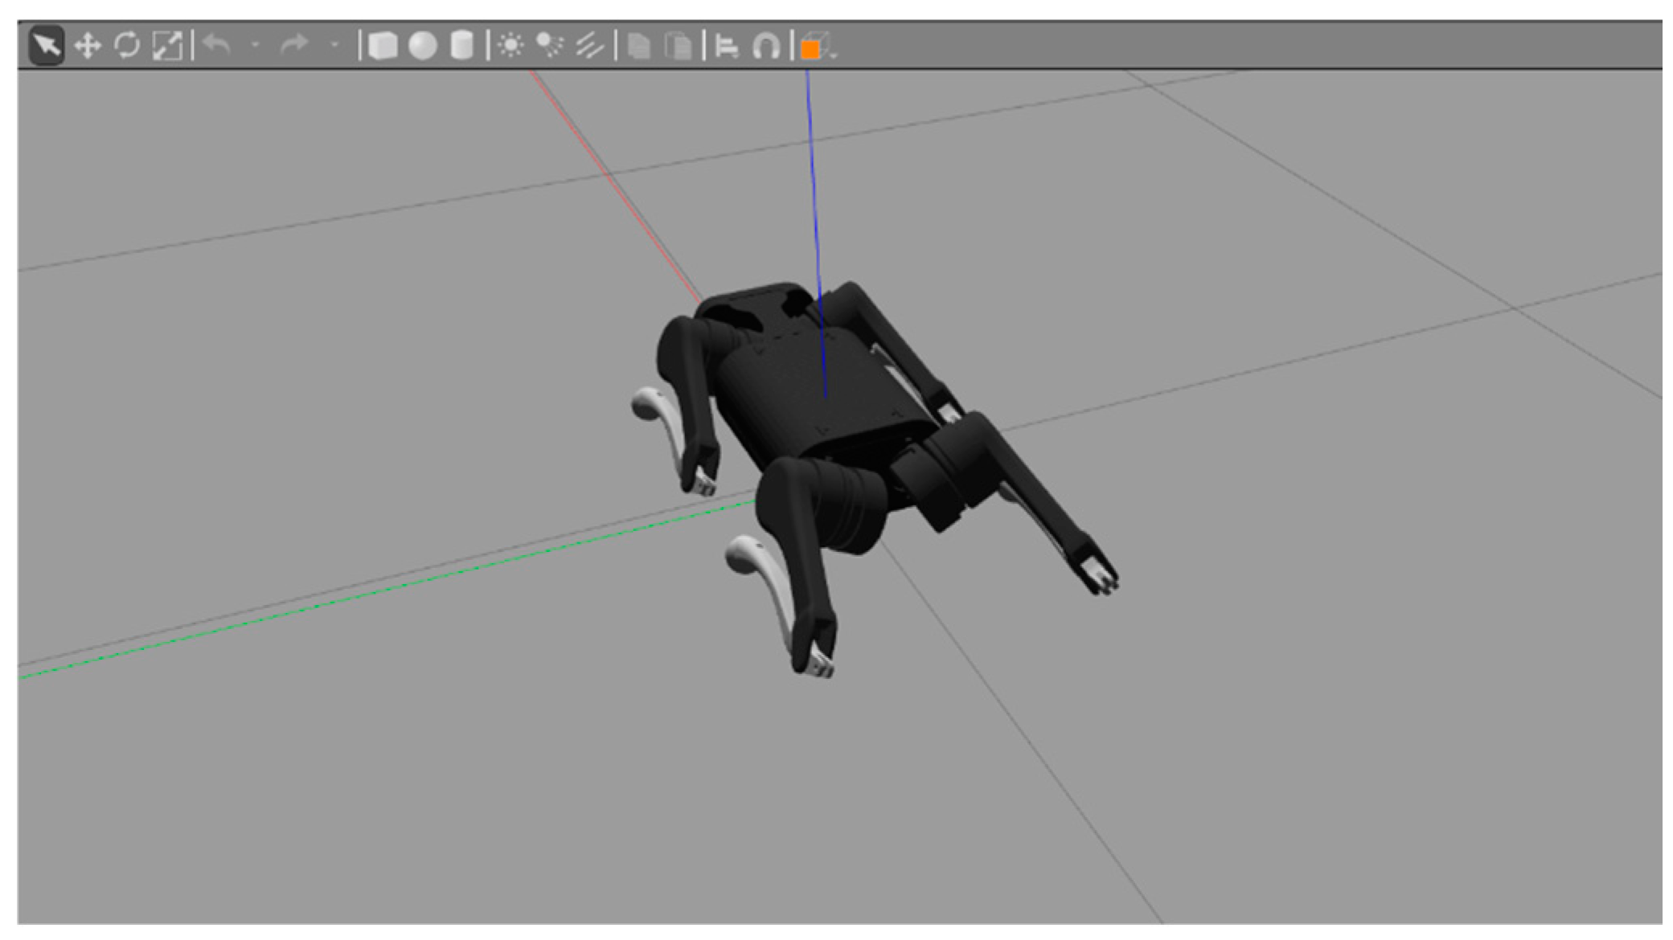Switch to translate mode tool

(87, 46)
